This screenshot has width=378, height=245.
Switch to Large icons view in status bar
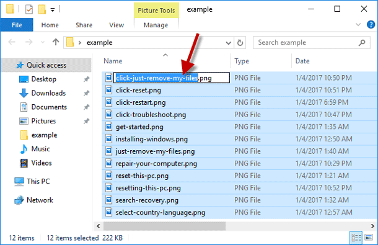pyautogui.click(x=369, y=238)
